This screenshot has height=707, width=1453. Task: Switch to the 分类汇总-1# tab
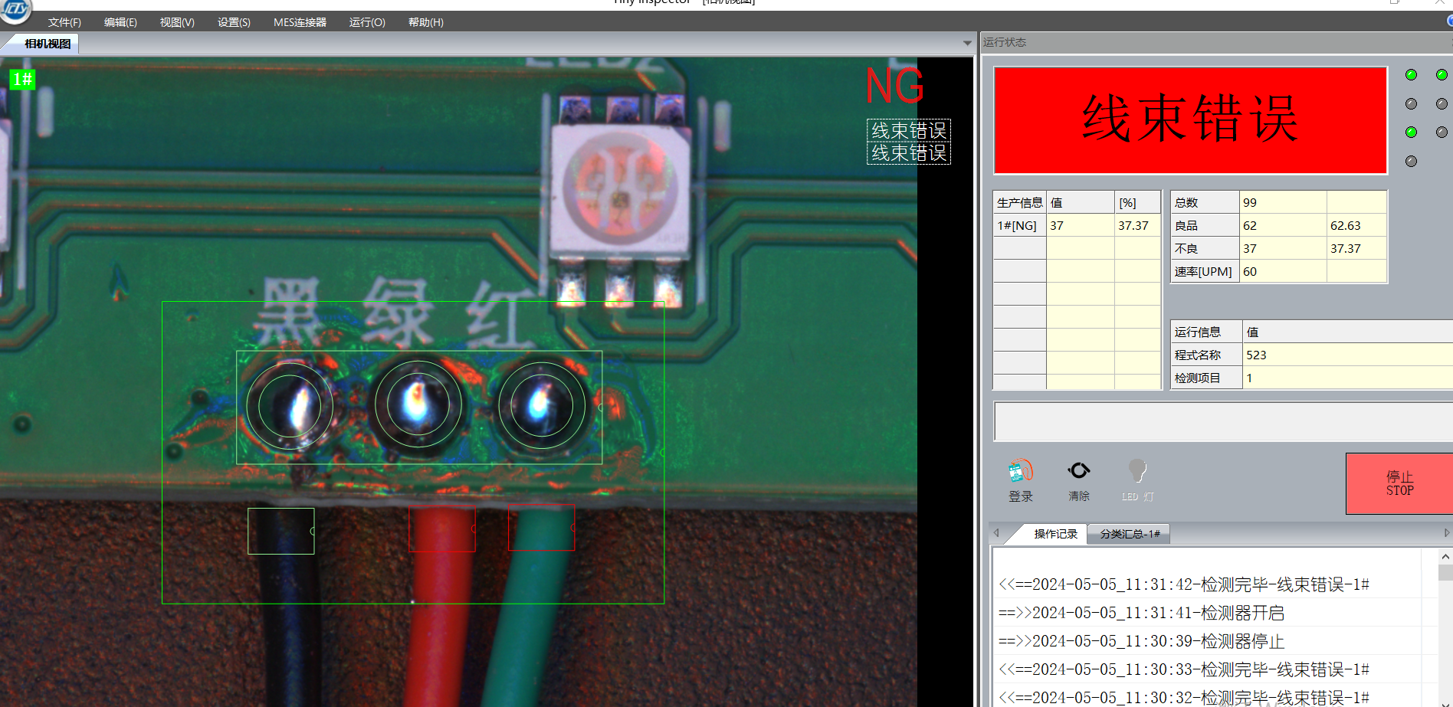pos(1130,534)
